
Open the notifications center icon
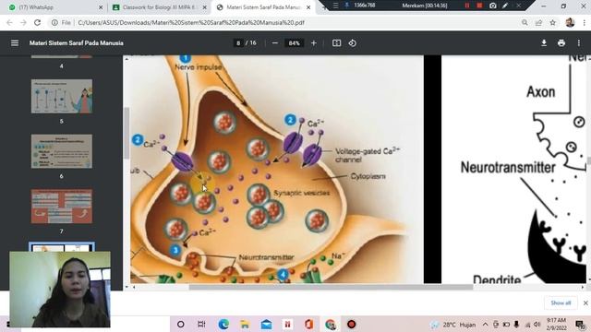pyautogui.click(x=580, y=324)
